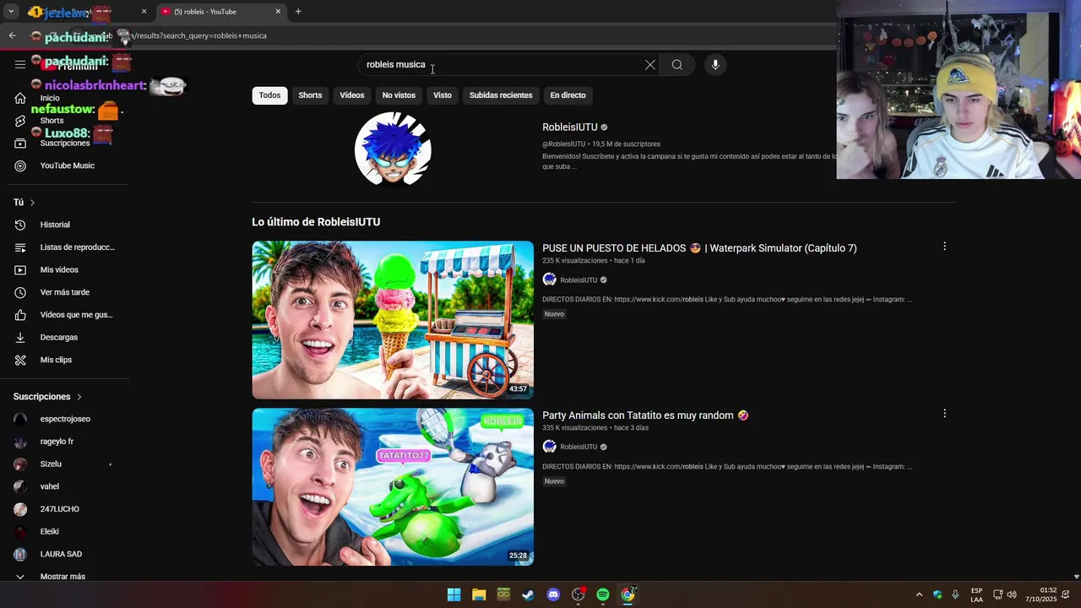
Task: Show hidden system tray icons
Action: (x=919, y=594)
